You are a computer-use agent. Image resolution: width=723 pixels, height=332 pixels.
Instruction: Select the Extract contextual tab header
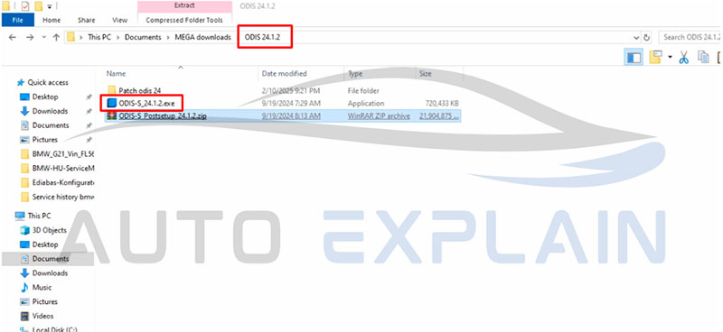coord(184,6)
